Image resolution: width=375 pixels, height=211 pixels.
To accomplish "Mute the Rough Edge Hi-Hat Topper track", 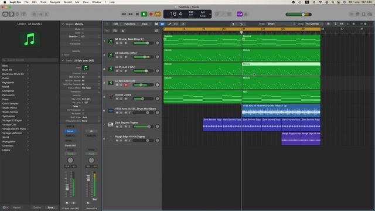I will tap(117, 141).
